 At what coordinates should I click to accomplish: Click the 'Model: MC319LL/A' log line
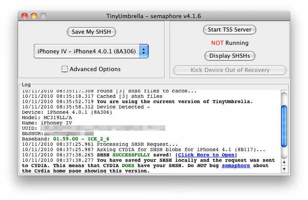point(47,117)
